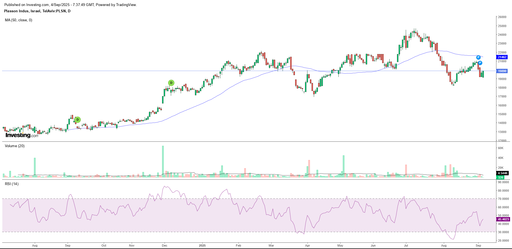Image resolution: width=512 pixels, height=249 pixels.
Task: Select the Volume (20) indicator label
Action: (15, 146)
